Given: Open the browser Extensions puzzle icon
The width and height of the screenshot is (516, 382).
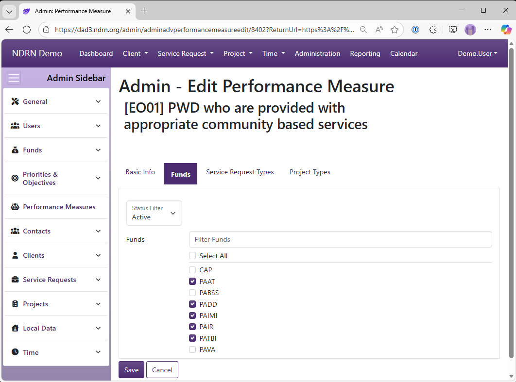Looking at the screenshot, I should click(433, 30).
